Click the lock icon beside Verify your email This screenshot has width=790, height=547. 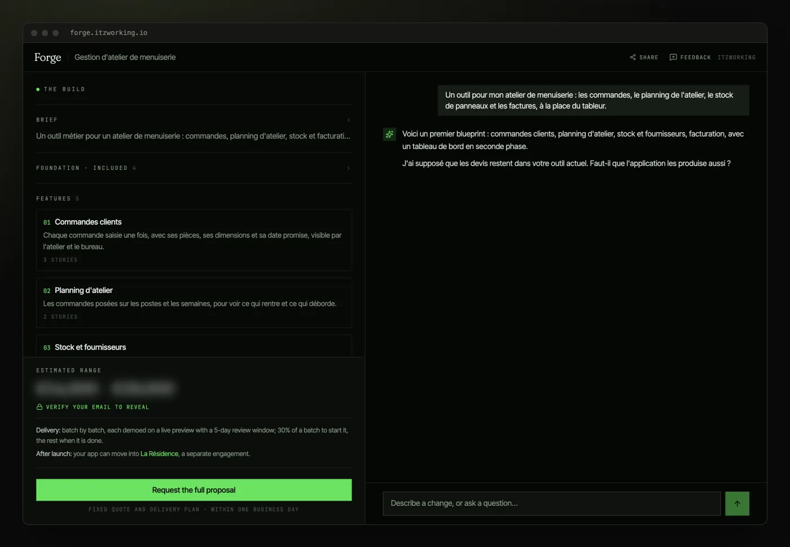[x=39, y=407]
